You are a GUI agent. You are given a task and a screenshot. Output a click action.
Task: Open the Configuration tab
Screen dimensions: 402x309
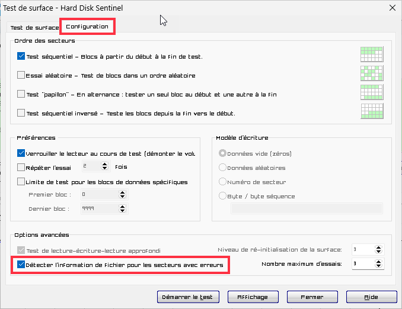tap(87, 27)
